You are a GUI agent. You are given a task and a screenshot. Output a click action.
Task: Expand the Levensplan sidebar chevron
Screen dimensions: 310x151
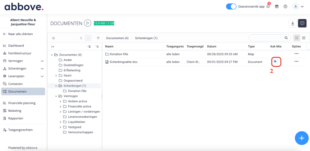[x=42, y=76]
